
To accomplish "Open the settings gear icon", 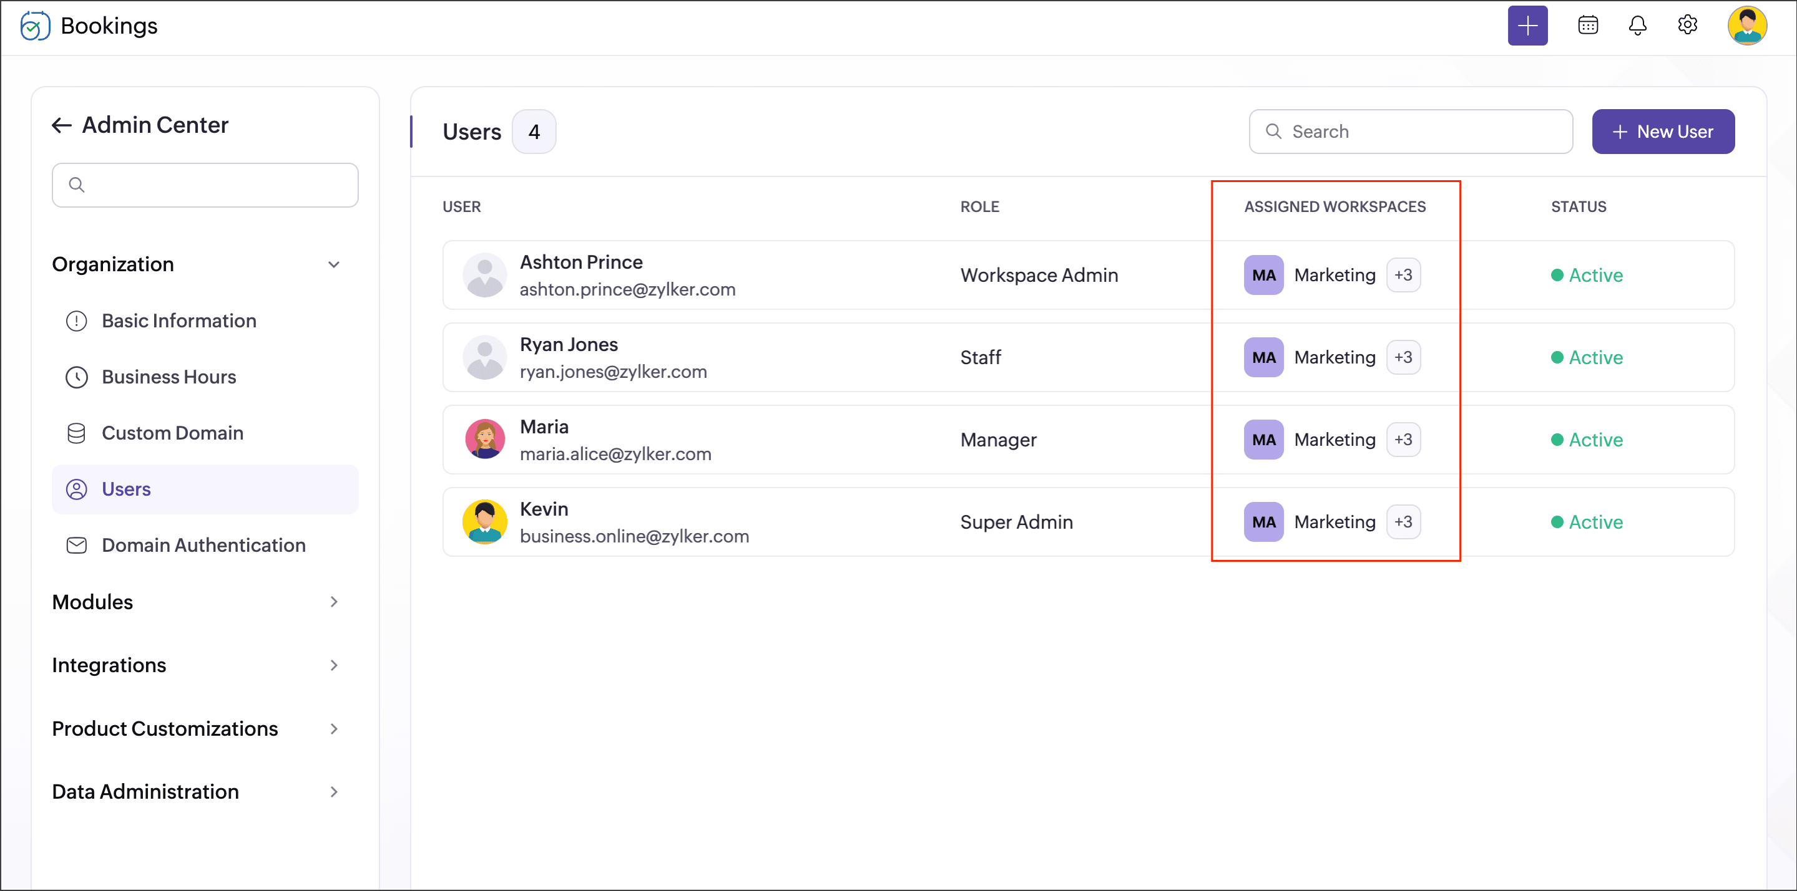I will (x=1687, y=26).
